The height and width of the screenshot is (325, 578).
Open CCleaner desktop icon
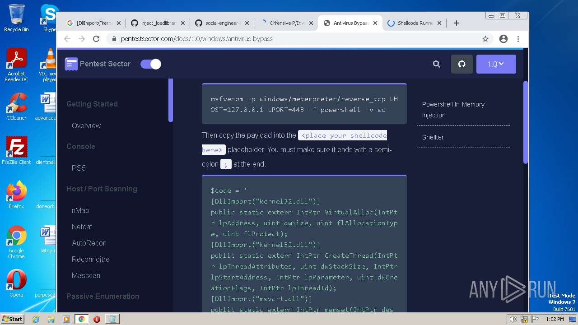tap(16, 107)
